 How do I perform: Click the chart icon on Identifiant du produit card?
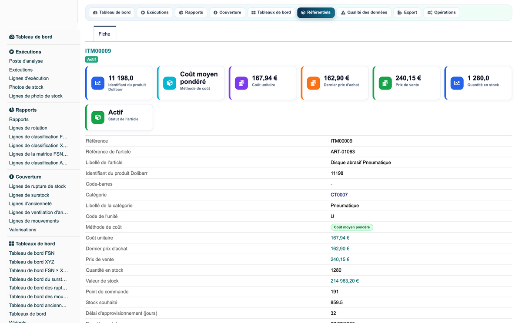coord(98,83)
